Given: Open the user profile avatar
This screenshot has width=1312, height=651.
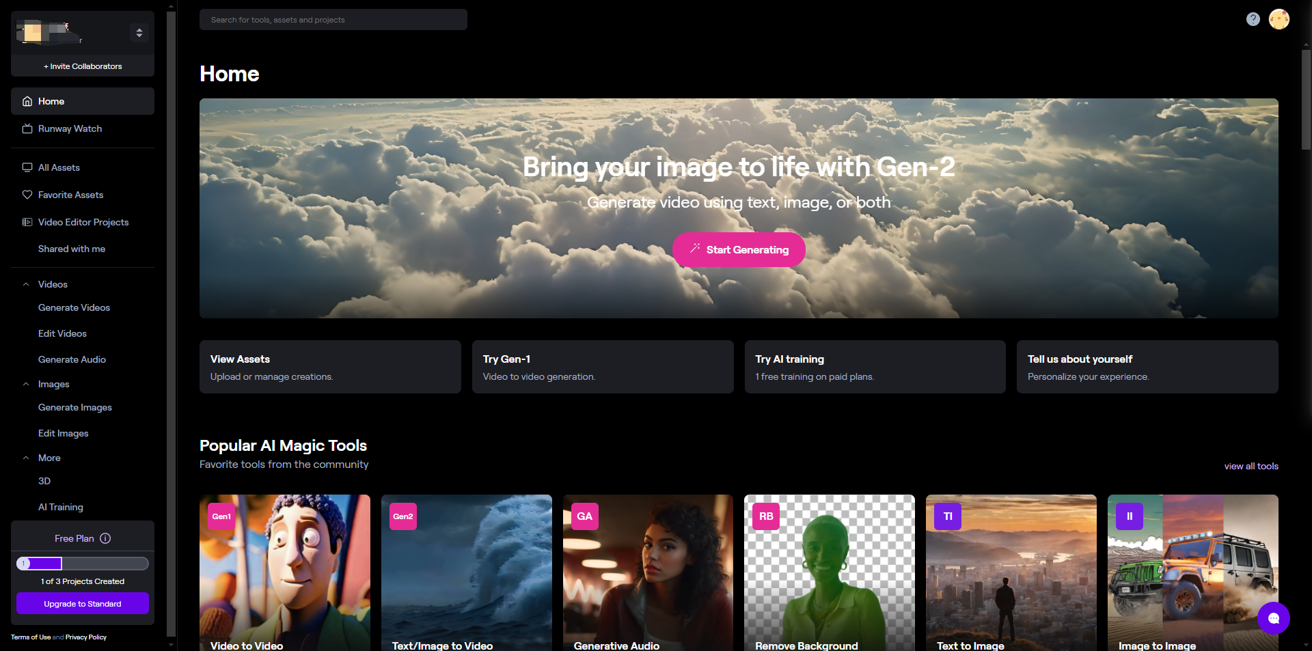Looking at the screenshot, I should [1279, 19].
